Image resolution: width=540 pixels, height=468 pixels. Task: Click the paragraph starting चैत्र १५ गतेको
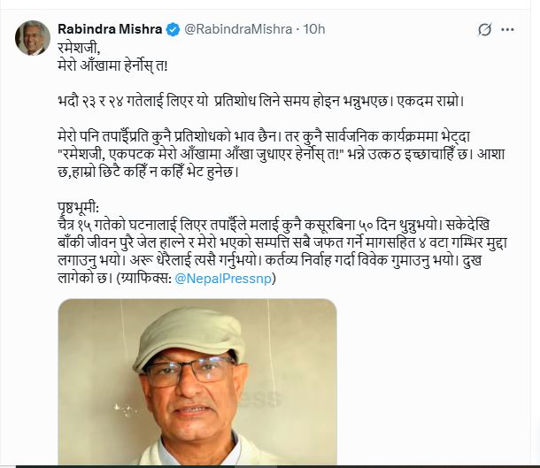pyautogui.click(x=282, y=251)
